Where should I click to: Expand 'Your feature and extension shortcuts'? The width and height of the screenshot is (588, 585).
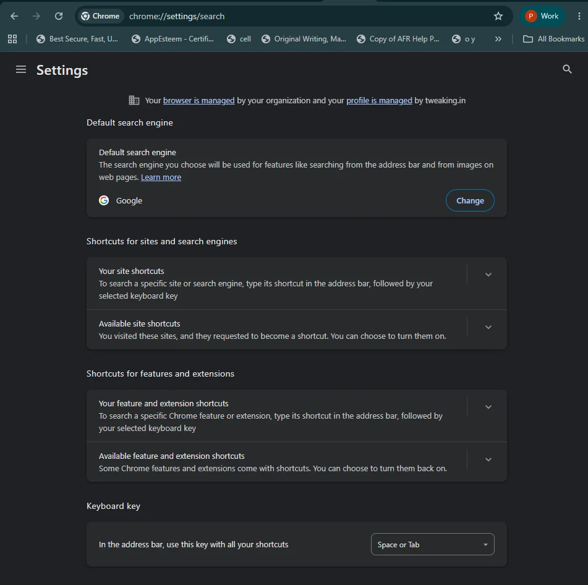point(488,408)
